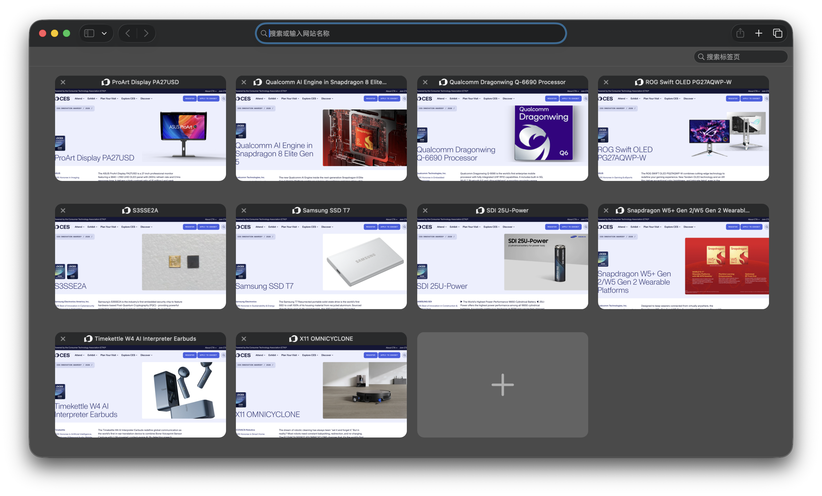Add a new tab with toolbar plus
Viewport: 822px width, 496px height.
pos(759,33)
